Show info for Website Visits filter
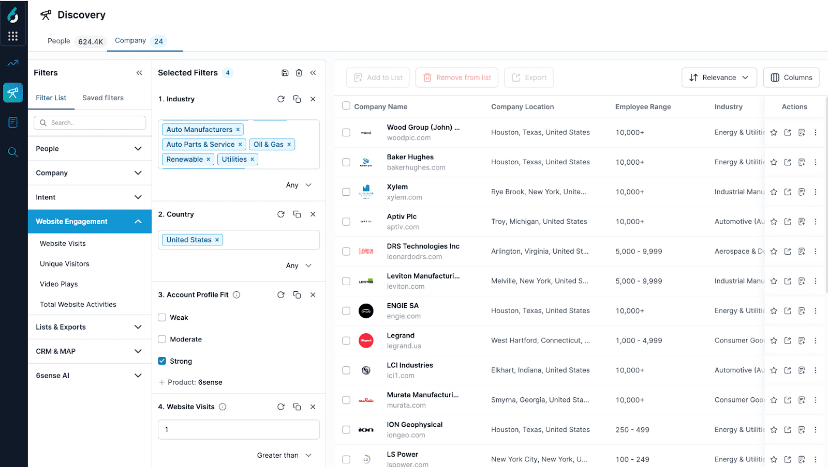The width and height of the screenshot is (828, 467). coord(223,407)
